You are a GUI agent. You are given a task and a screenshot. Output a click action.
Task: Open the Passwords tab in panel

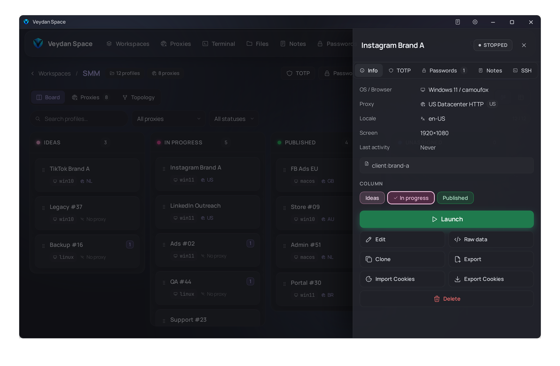[x=444, y=71]
